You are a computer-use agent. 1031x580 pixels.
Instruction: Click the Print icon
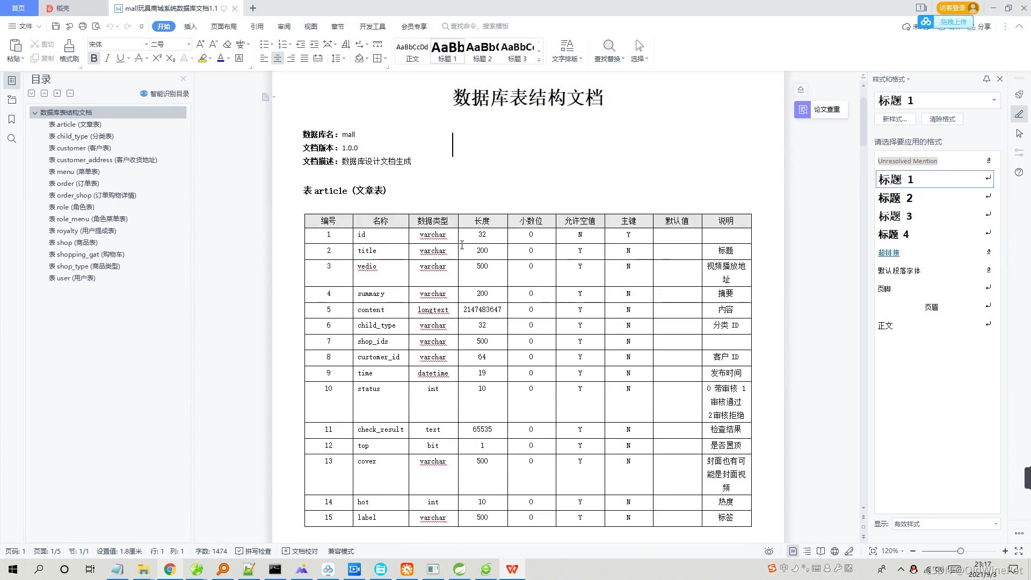(83, 26)
